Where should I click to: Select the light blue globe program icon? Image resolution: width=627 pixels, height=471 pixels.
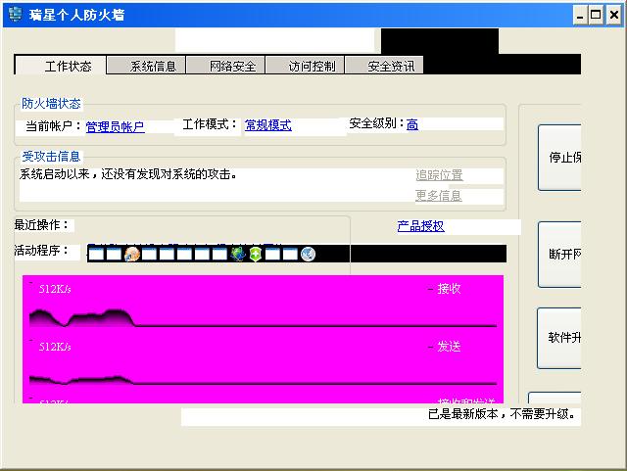pos(308,254)
